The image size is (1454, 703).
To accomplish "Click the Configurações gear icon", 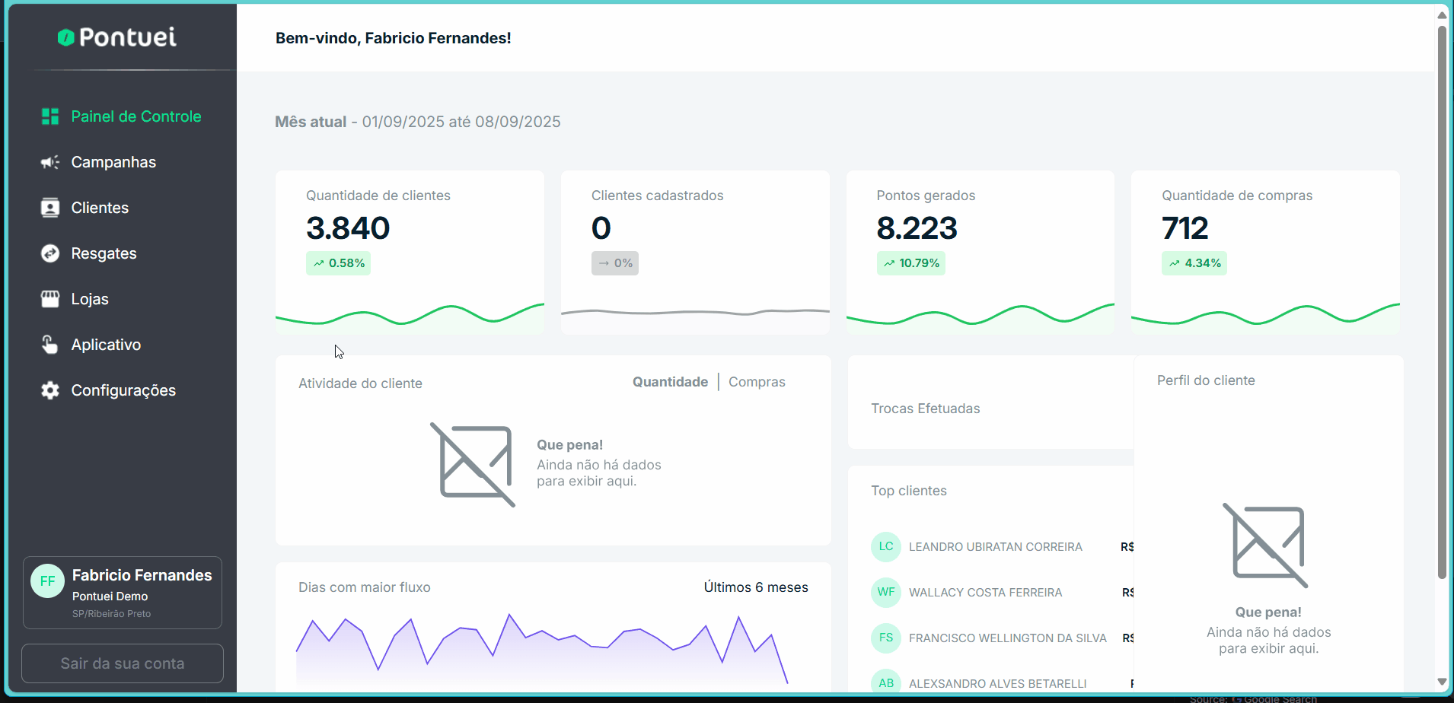I will click(x=50, y=390).
